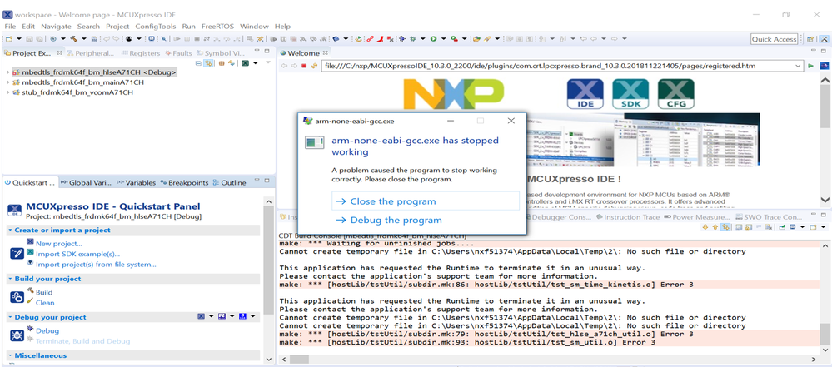Click the green Go arrow beside URL
Viewport: 832px width, 367px height.
[811, 66]
